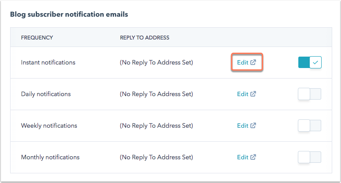Disable the Instant notifications toggle
The height and width of the screenshot is (183, 341).
[310, 62]
